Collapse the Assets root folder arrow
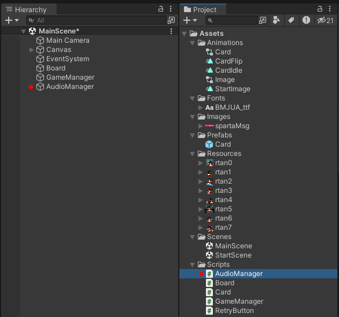 pos(185,34)
